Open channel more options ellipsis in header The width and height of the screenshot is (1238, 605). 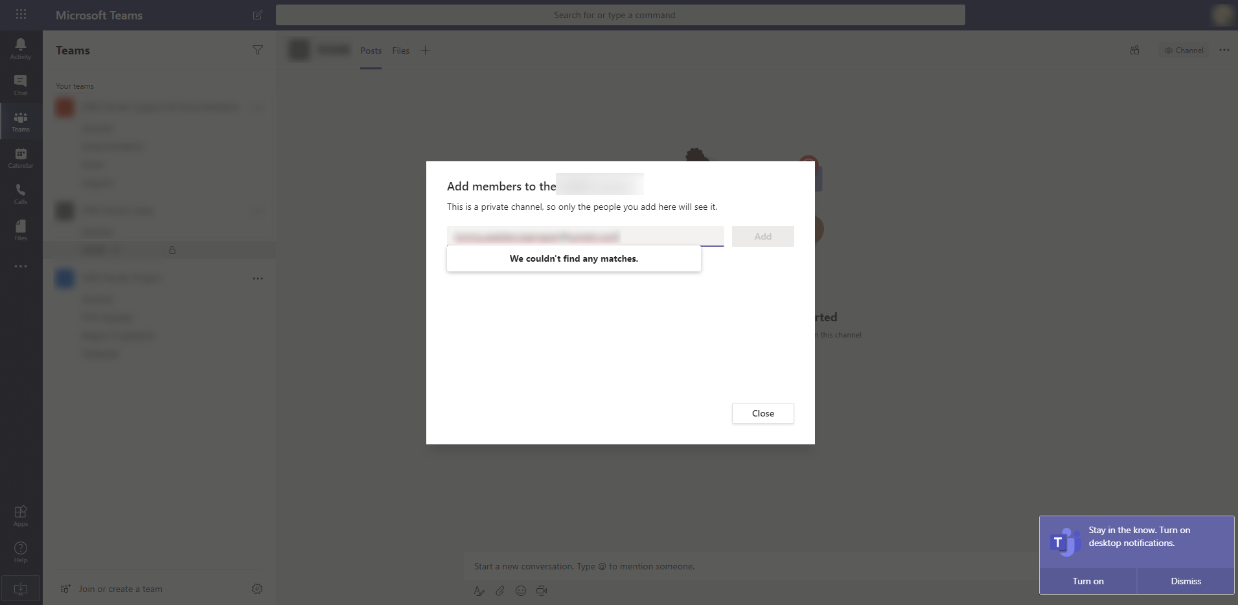(1224, 50)
